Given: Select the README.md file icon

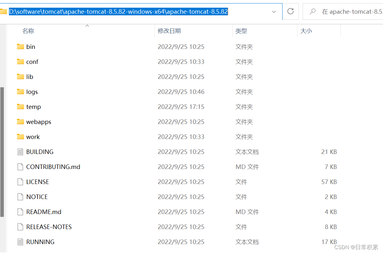Looking at the screenshot, I should pyautogui.click(x=20, y=212).
